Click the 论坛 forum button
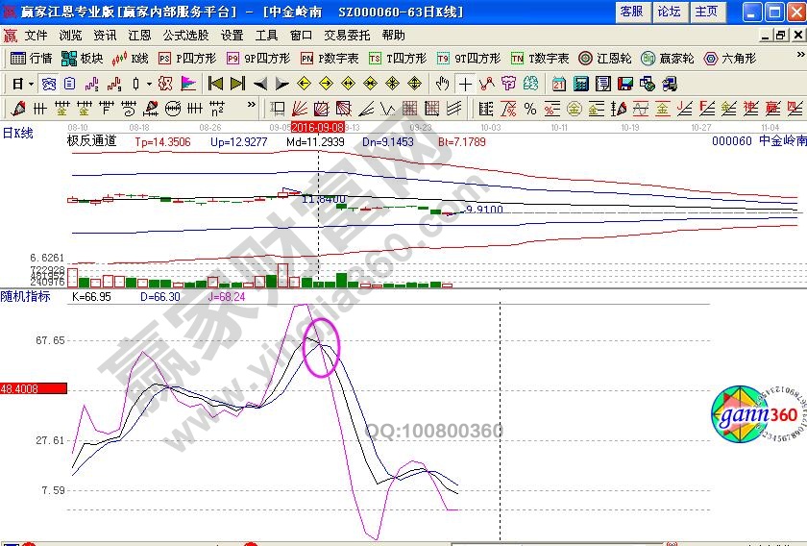The image size is (807, 546). coord(669,12)
